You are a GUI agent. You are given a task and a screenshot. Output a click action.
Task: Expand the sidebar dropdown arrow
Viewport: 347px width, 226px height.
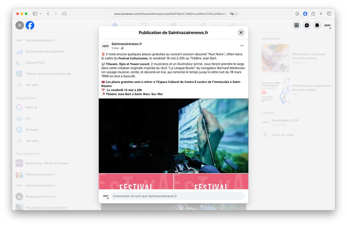tap(41, 14)
